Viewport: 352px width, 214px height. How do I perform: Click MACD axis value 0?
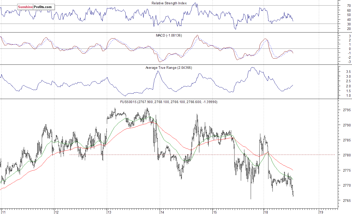pyautogui.click(x=350, y=49)
